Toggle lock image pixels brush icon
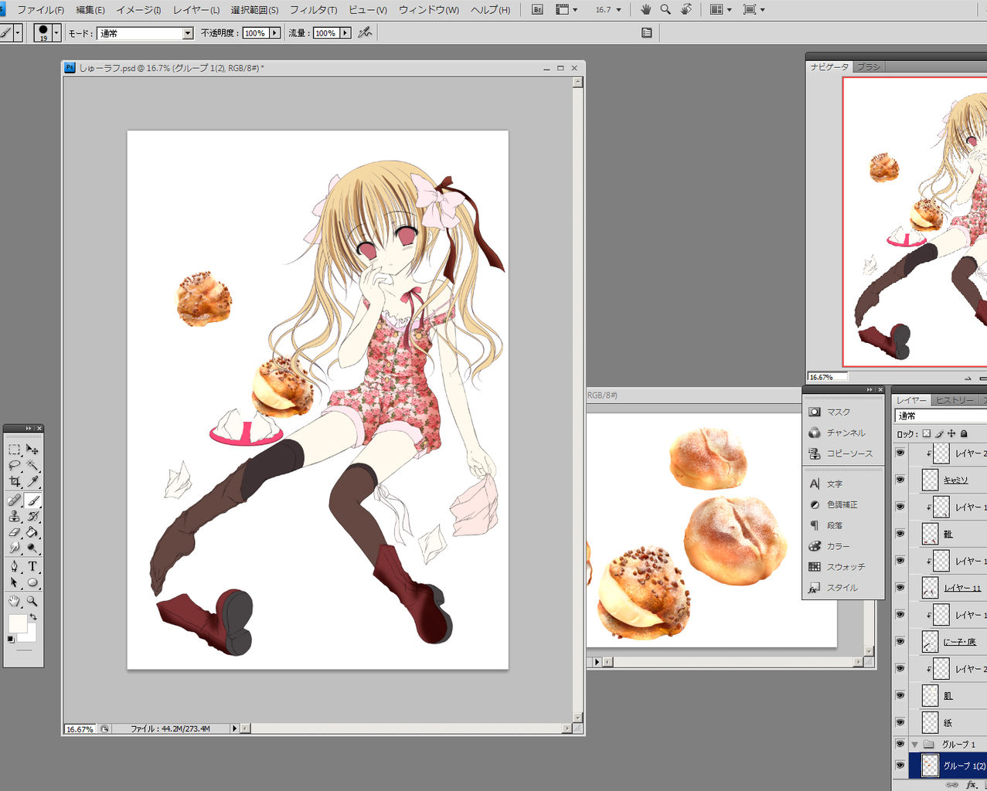The height and width of the screenshot is (791, 987). (939, 434)
